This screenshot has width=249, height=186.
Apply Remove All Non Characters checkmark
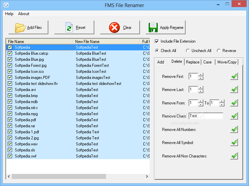click(x=234, y=156)
